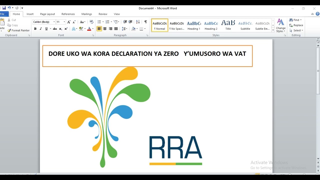
Task: Open the Calibri (Body) font name dropdown
Action: (x=54, y=22)
